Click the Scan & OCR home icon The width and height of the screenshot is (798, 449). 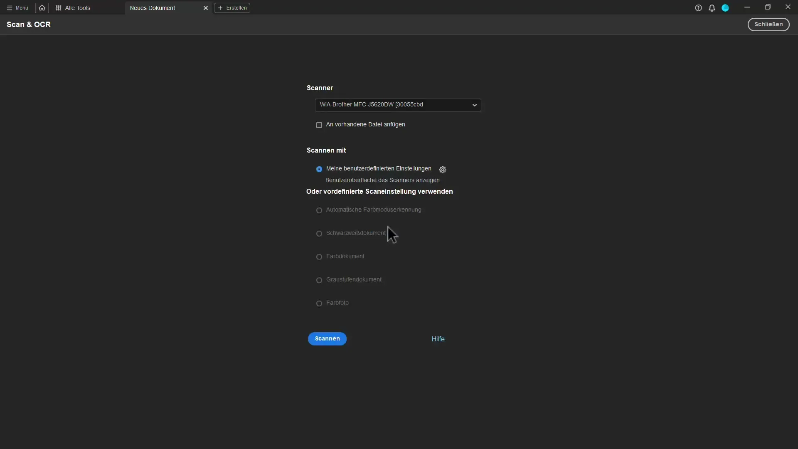click(42, 7)
